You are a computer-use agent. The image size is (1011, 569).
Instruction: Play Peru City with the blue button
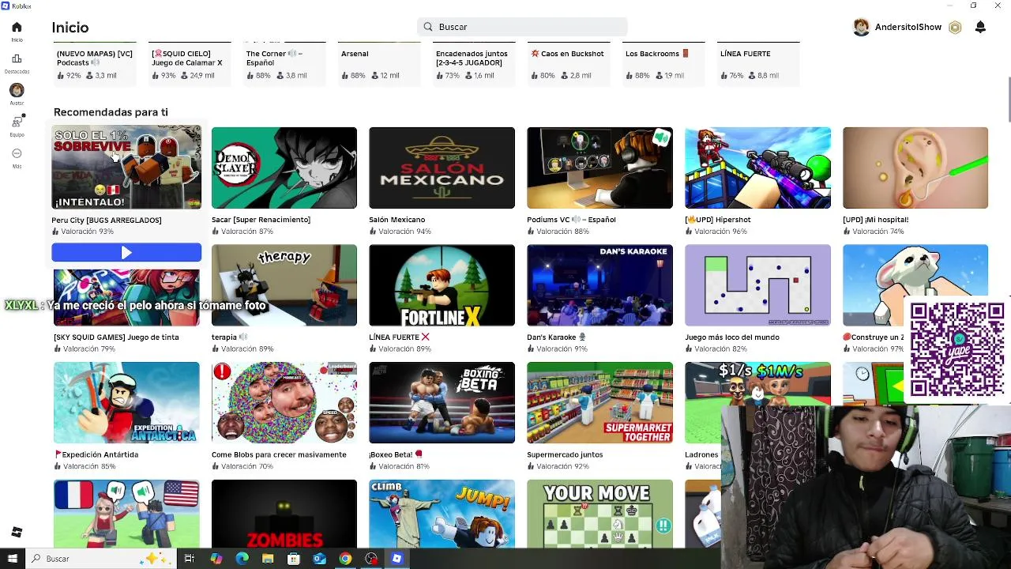click(x=126, y=252)
